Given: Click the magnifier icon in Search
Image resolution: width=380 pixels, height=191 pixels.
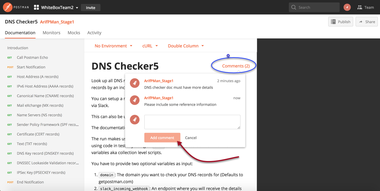Looking at the screenshot, I should [294, 7].
